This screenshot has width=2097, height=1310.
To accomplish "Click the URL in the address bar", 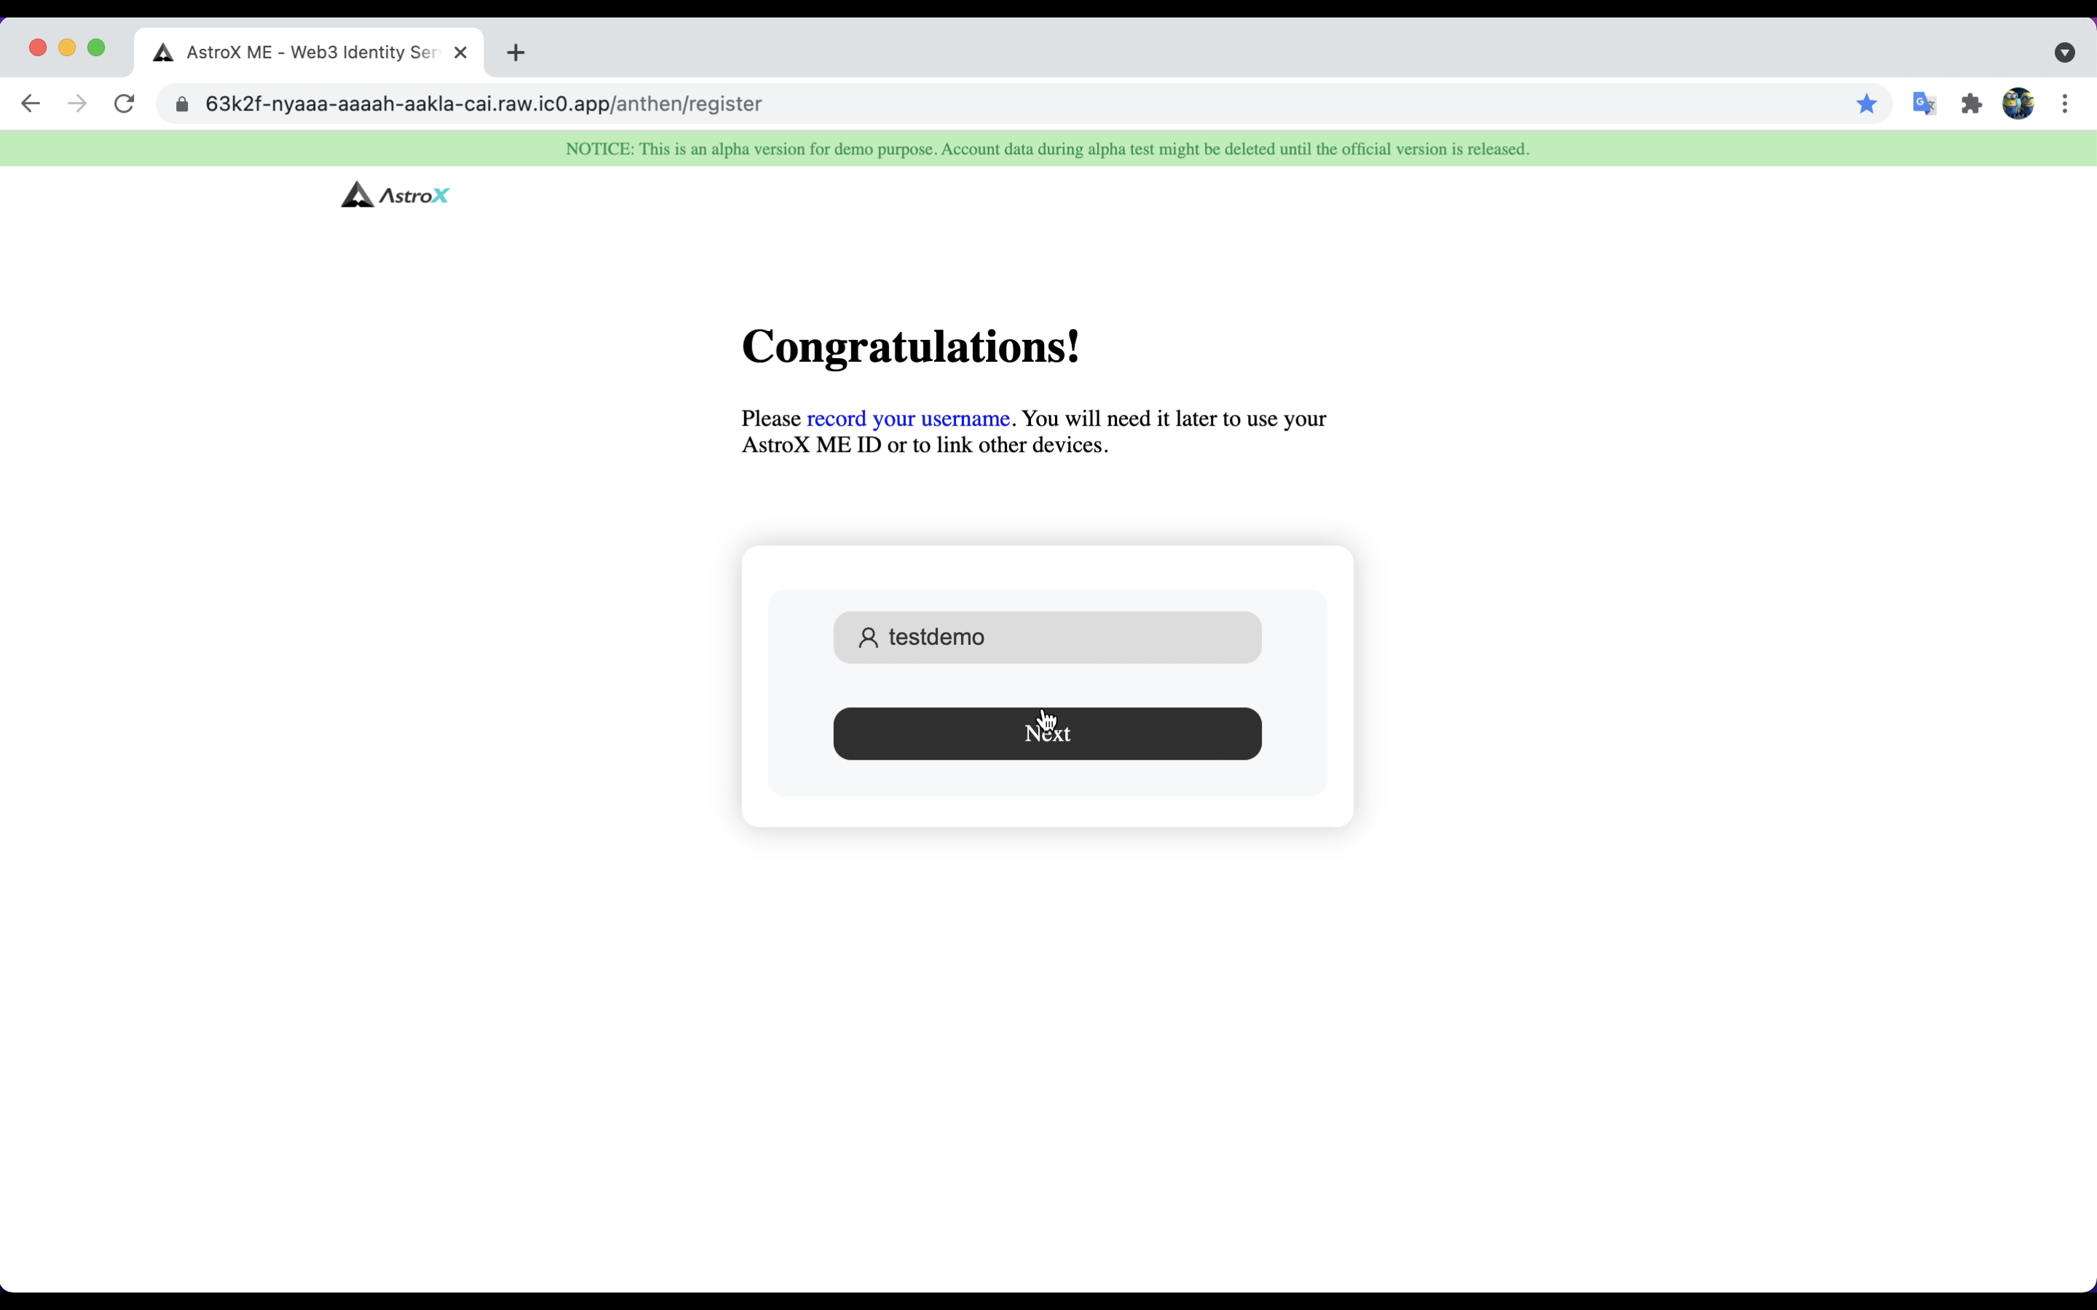I will coord(483,104).
